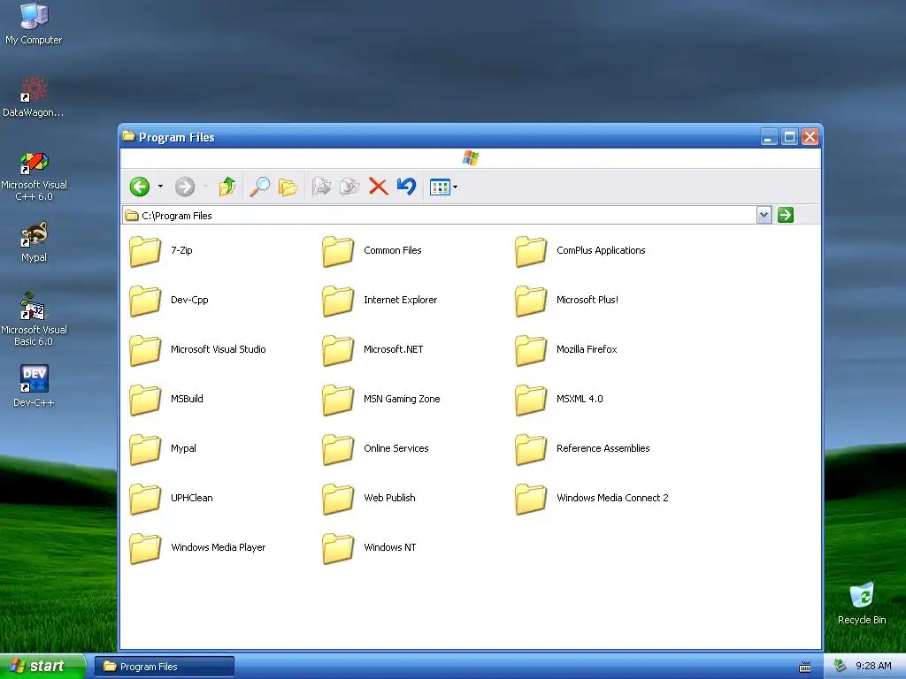Click the UPHClean folder name

coord(191,498)
